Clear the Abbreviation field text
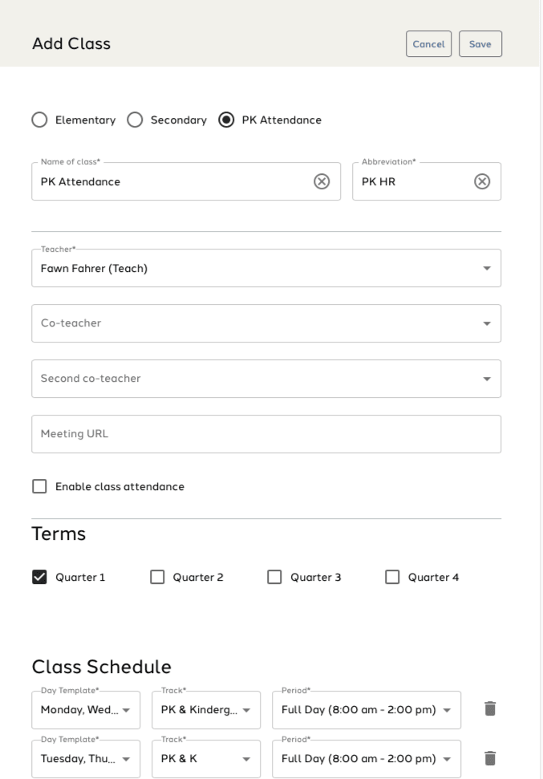Image resolution: width=543 pixels, height=779 pixels. coord(482,181)
